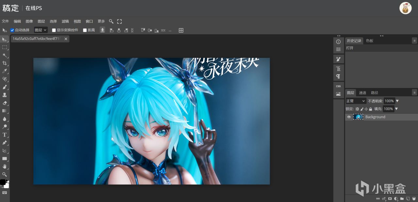Select the Crop tool
Screen dimensions: 418x202
tap(5, 63)
